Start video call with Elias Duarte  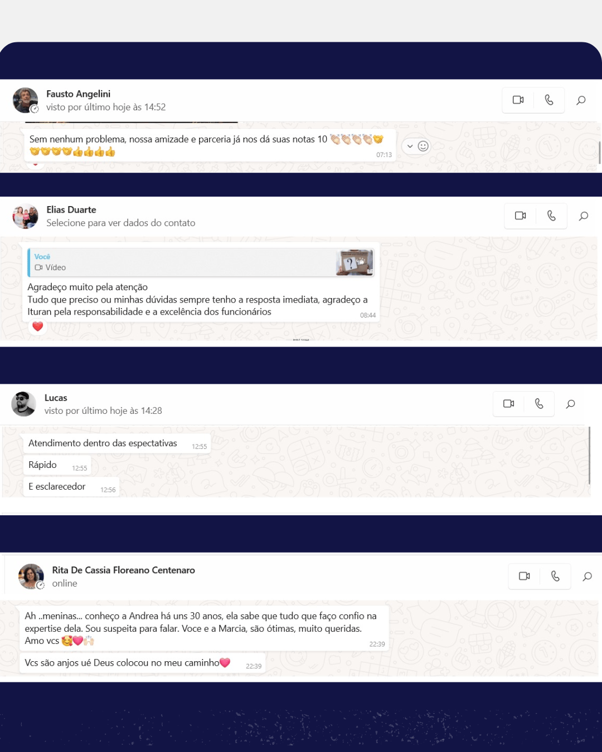tap(520, 216)
